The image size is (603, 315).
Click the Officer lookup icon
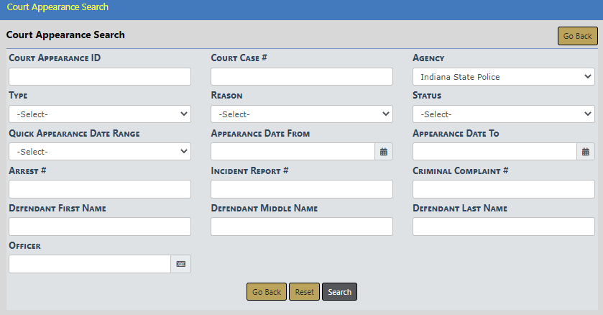tap(181, 264)
